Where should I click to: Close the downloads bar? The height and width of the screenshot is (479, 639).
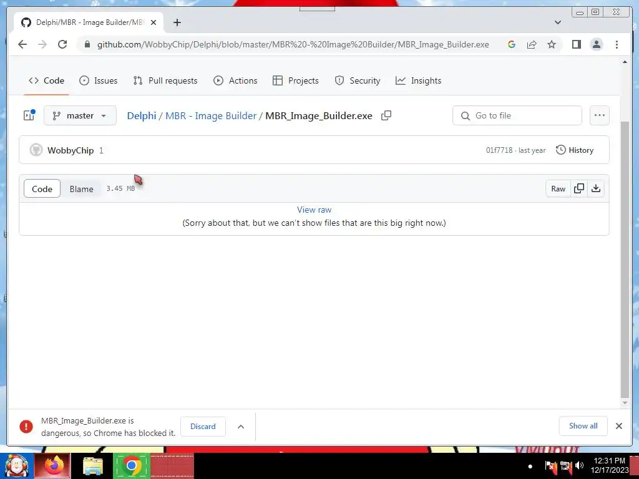pyautogui.click(x=618, y=426)
